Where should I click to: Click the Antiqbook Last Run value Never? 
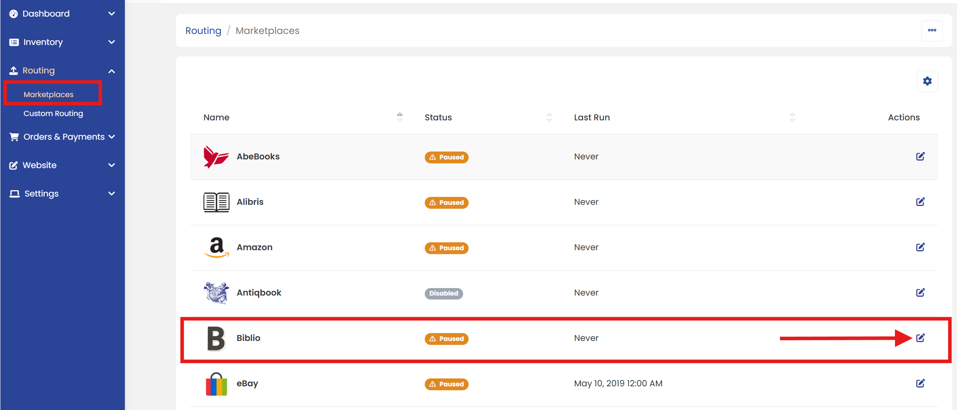[x=586, y=293]
